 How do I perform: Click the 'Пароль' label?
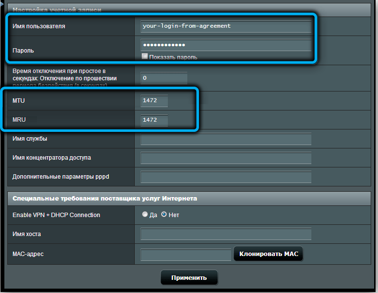(x=23, y=51)
